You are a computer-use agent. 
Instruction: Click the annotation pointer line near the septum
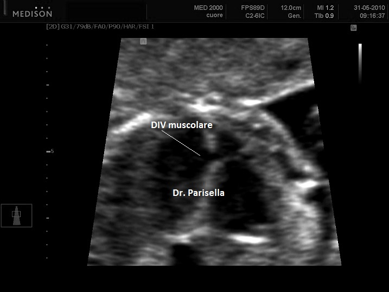click(x=181, y=143)
